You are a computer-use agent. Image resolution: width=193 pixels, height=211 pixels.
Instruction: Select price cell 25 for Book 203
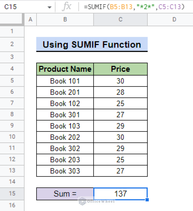click(x=121, y=160)
